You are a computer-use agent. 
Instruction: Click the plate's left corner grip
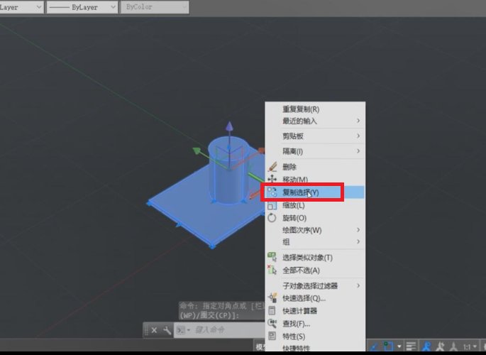(149, 203)
